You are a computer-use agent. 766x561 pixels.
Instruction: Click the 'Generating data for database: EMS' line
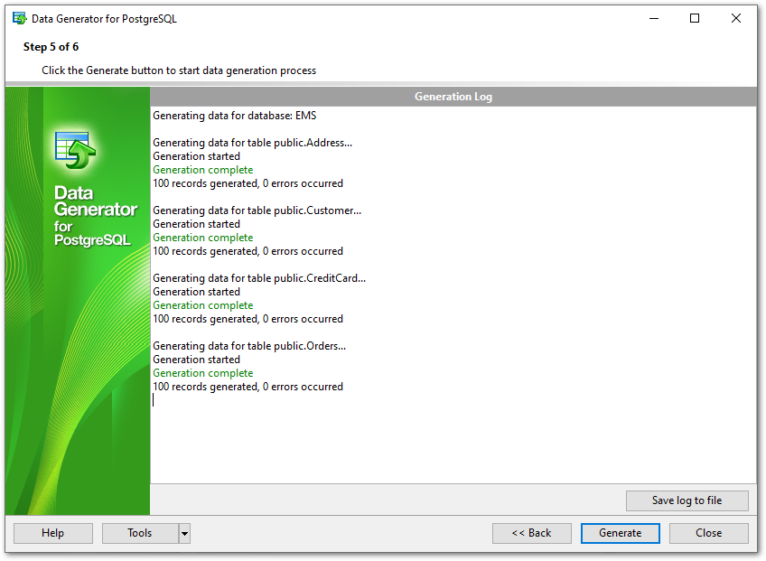point(234,116)
